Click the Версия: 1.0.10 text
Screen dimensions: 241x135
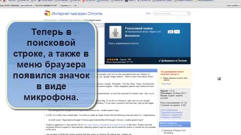pos(167,91)
